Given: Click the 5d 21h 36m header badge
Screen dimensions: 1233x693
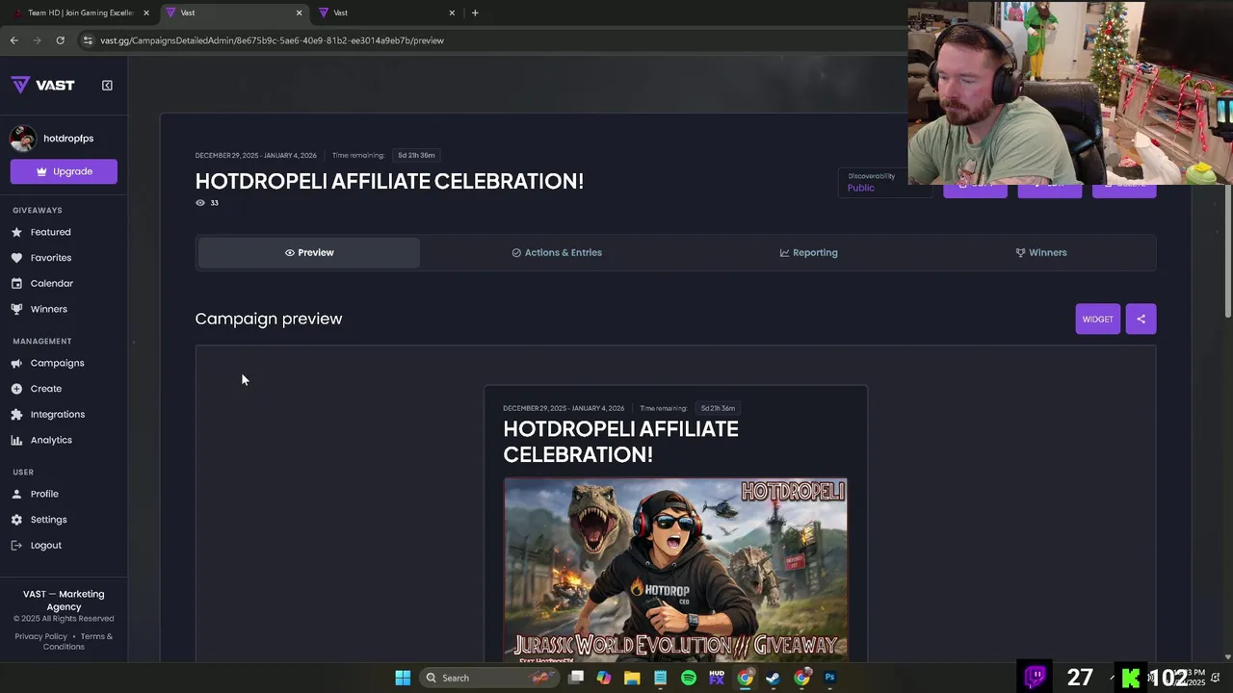Looking at the screenshot, I should pyautogui.click(x=416, y=155).
